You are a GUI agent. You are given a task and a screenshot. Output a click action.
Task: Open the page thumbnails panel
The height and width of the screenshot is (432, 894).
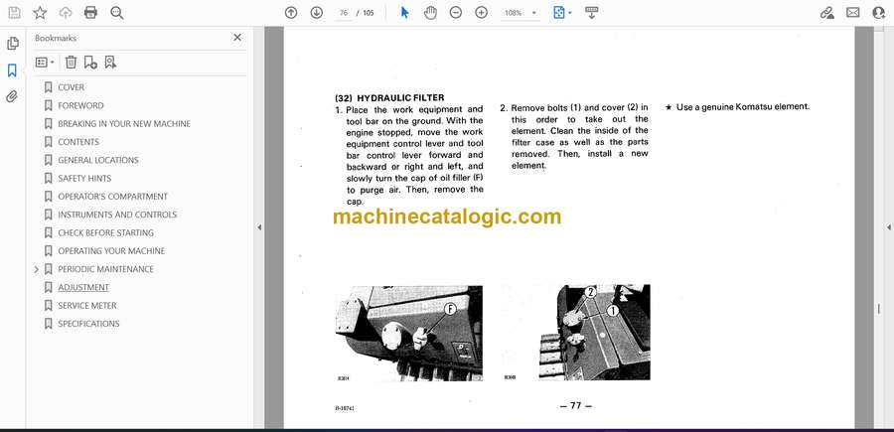click(x=12, y=44)
